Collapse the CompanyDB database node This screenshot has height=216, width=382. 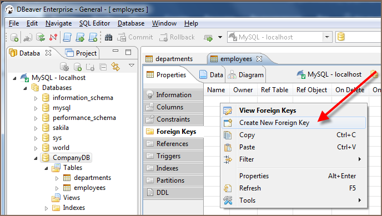coord(36,158)
